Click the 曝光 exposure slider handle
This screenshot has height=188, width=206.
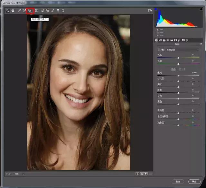[178, 76]
